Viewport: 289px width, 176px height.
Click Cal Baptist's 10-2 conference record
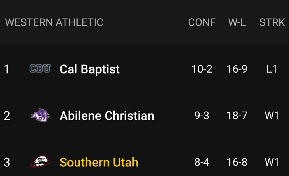[202, 69]
